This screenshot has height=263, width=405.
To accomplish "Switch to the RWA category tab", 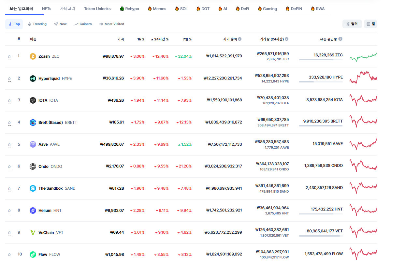I will (318, 9).
